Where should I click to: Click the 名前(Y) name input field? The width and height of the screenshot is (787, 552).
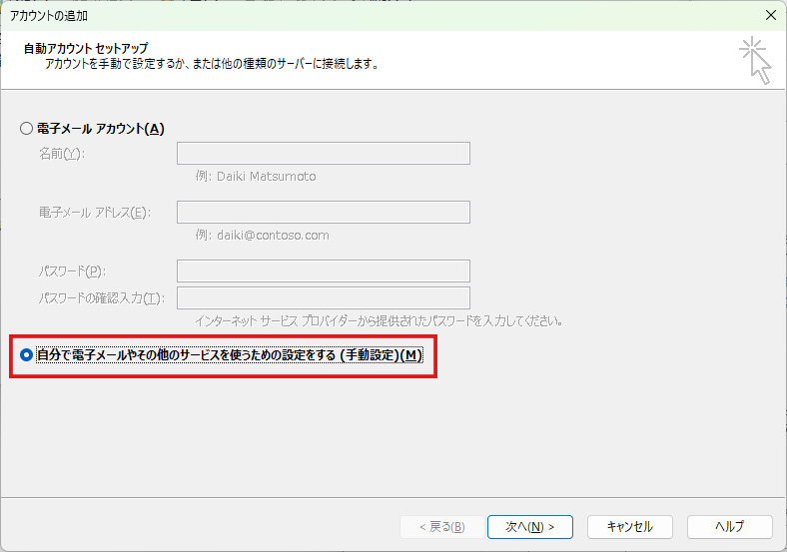pos(323,153)
